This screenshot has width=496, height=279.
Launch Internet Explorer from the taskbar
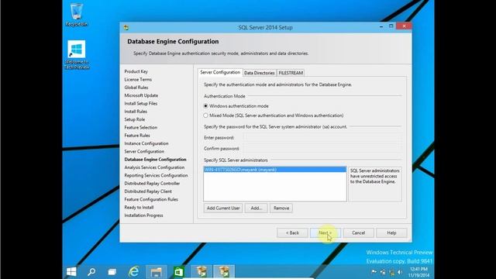point(134,272)
